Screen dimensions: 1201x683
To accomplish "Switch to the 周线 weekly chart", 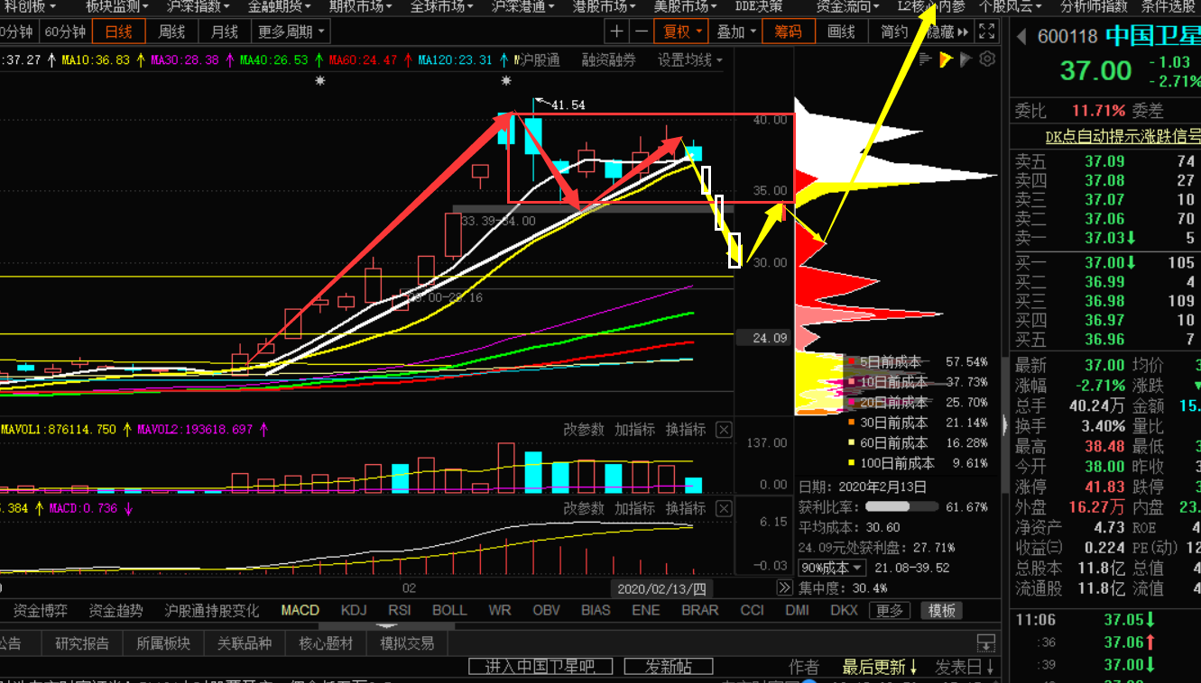I will tap(171, 32).
